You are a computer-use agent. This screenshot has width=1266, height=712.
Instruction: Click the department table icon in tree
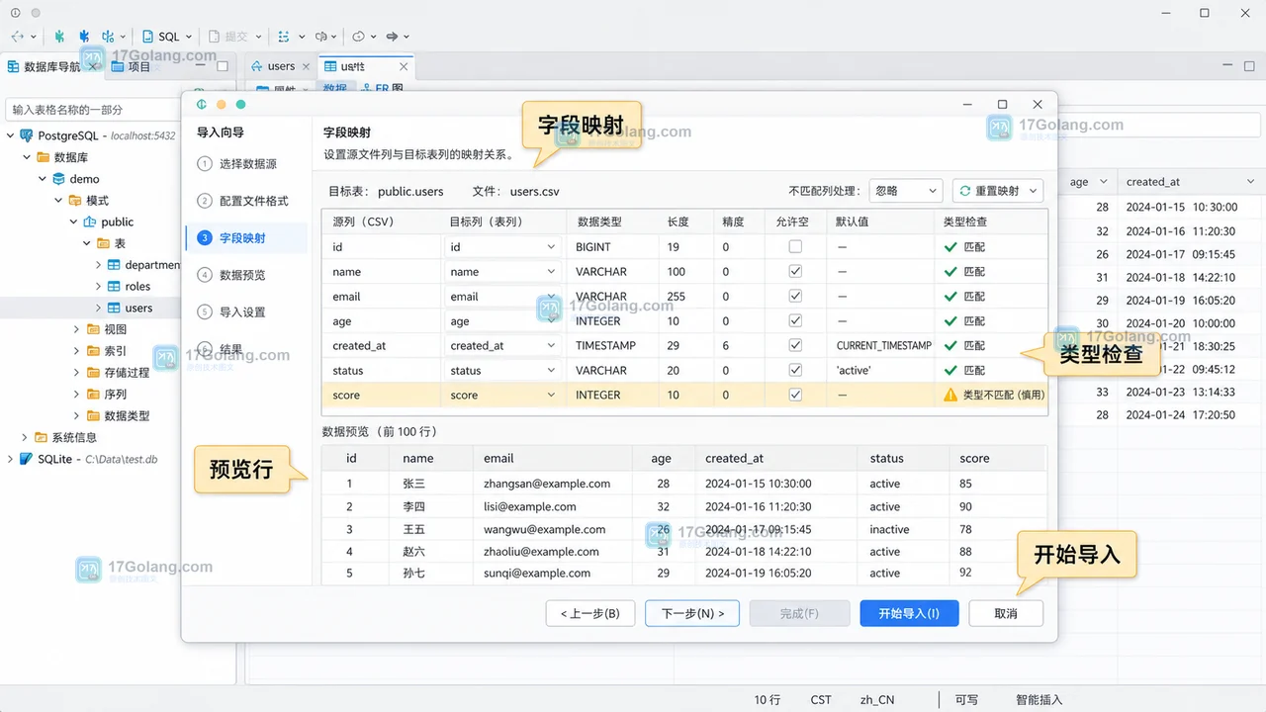tap(114, 265)
